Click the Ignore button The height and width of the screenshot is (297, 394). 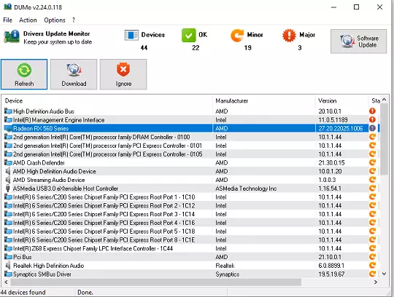(x=123, y=74)
